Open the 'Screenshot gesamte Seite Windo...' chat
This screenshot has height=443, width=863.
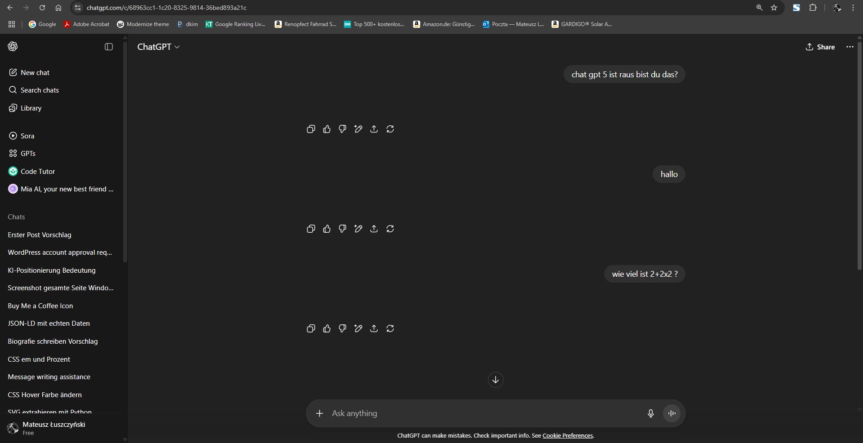pos(61,288)
